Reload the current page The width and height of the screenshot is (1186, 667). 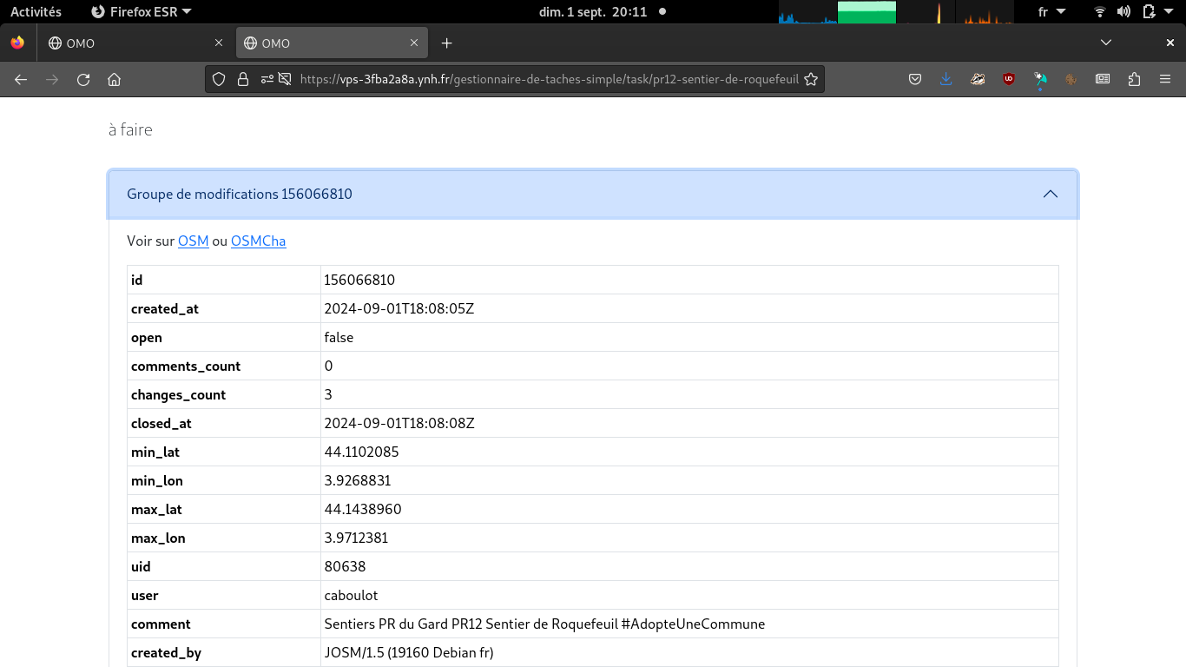pos(83,79)
